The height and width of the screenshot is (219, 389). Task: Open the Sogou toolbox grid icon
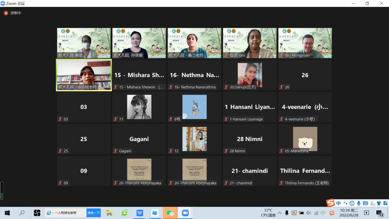tap(385, 203)
